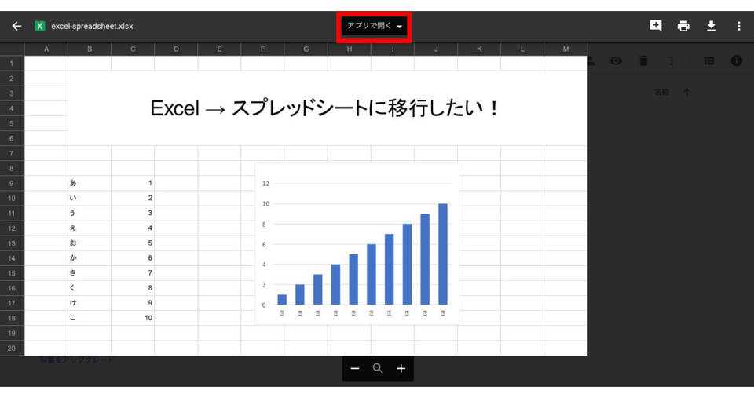
Task: Click the back arrow to exit preview
Action: pos(16,26)
